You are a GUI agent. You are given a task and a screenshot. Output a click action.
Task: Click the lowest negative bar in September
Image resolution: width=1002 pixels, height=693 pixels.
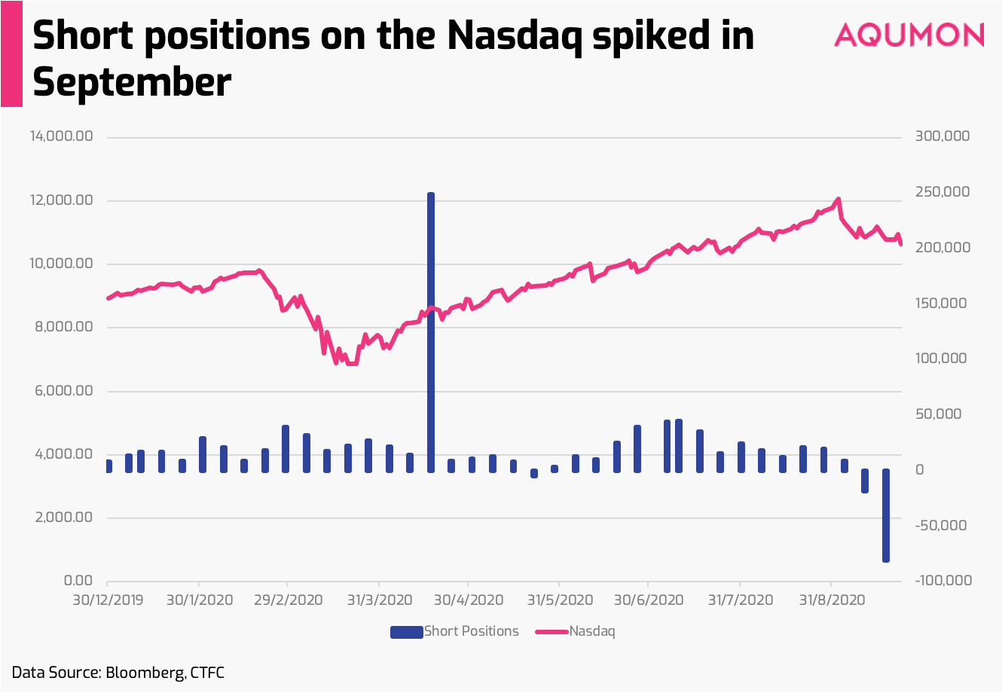[886, 515]
